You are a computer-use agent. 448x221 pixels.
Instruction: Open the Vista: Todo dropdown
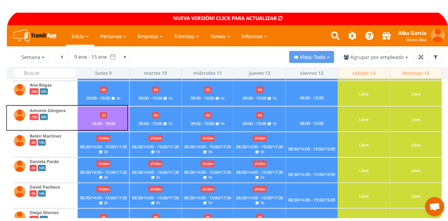311,57
